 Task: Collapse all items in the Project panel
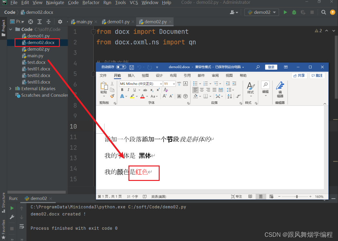click(x=49, y=22)
